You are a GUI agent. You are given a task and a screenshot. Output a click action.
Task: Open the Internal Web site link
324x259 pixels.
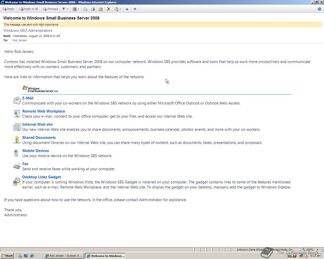coord(37,124)
